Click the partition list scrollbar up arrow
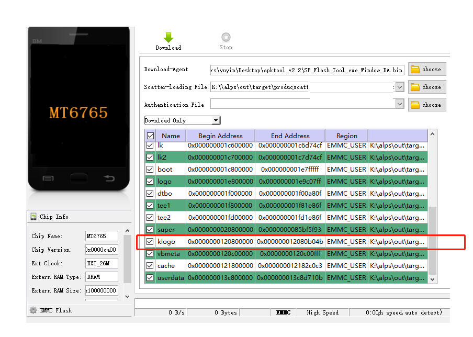This screenshot has height=337, width=473. pyautogui.click(x=432, y=134)
